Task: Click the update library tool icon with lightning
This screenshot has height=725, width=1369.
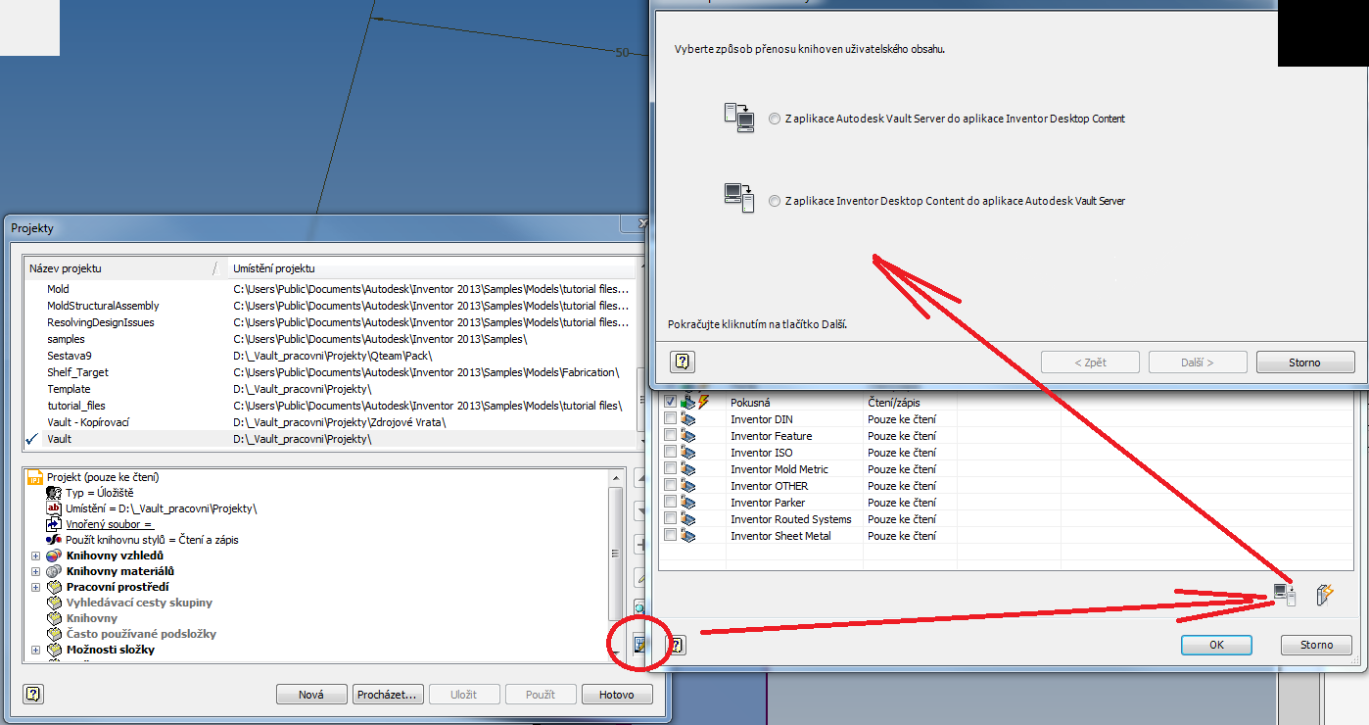Action: (x=1325, y=594)
